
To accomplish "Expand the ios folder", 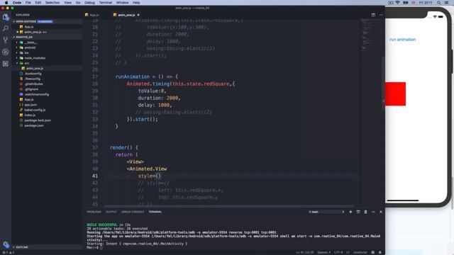I will click(27, 53).
